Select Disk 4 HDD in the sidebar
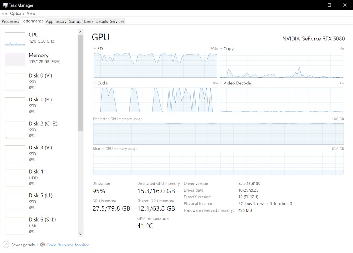Image resolution: width=353 pixels, height=253 pixels. (x=40, y=178)
